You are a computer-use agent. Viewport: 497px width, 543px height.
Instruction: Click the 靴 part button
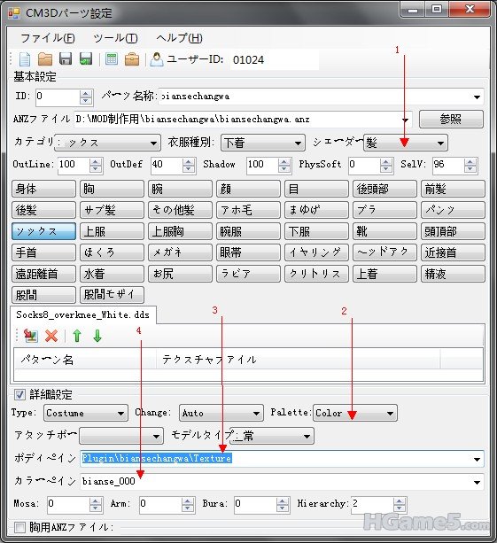[x=384, y=231]
